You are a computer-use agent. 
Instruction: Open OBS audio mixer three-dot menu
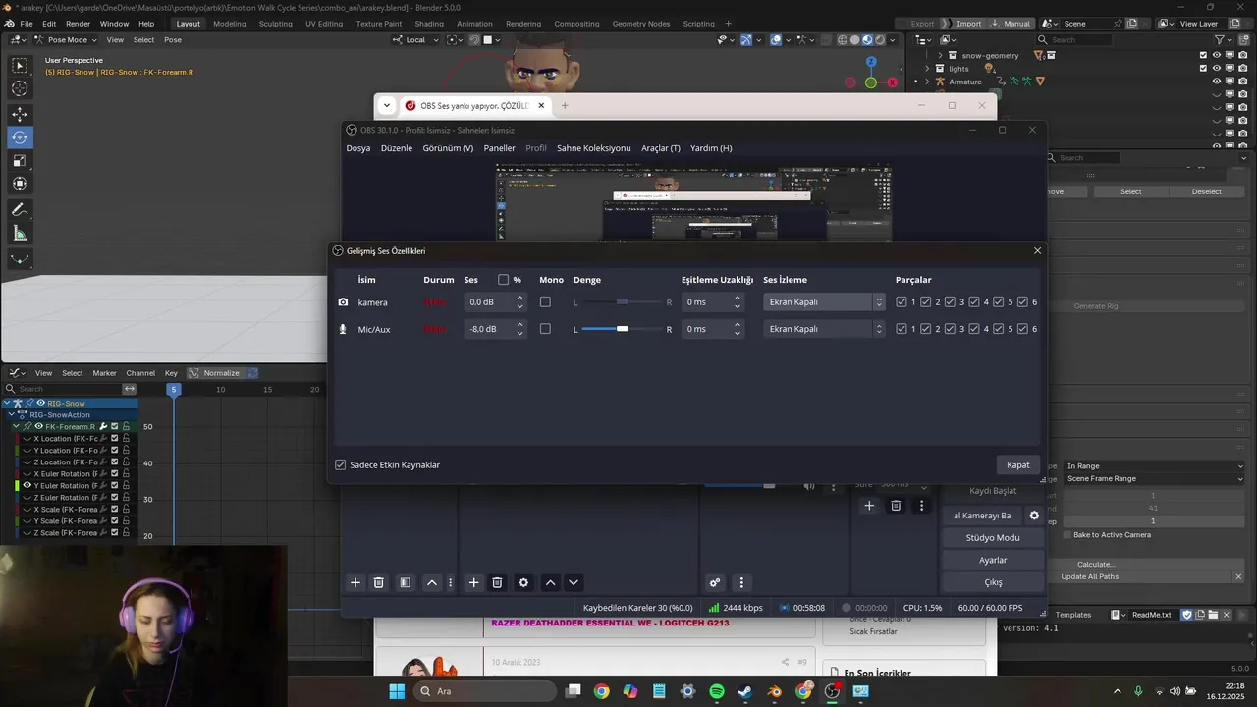741,582
